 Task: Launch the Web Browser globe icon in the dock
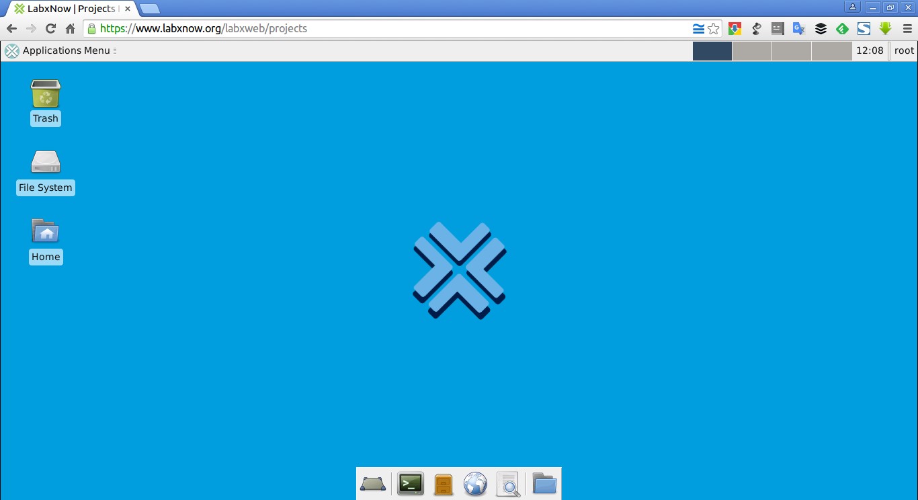pyautogui.click(x=475, y=484)
